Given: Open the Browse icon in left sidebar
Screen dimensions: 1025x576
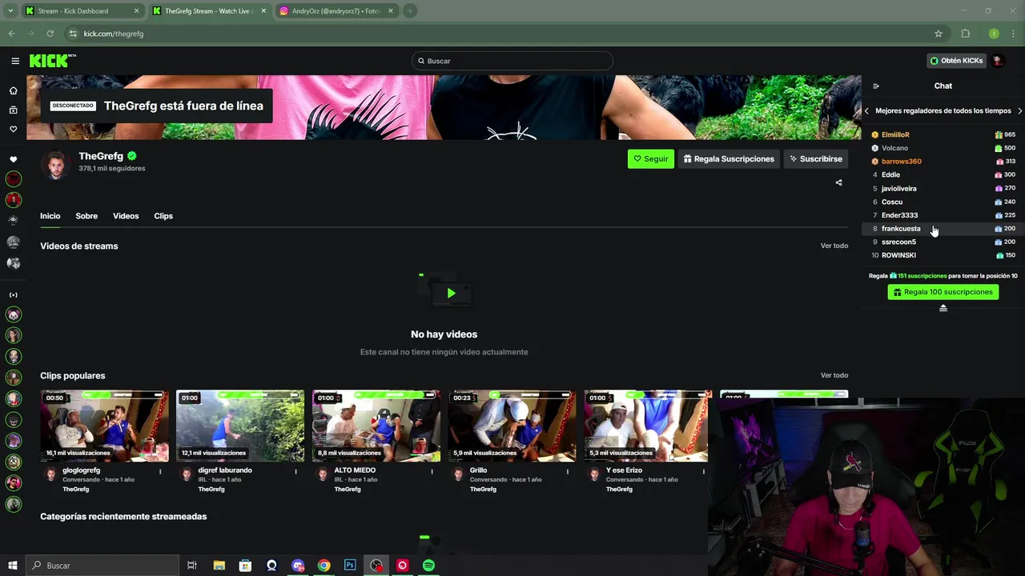Looking at the screenshot, I should pos(13,110).
